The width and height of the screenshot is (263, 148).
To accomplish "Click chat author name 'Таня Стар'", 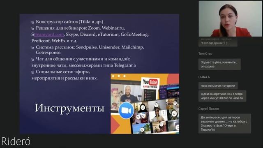I will (x=205, y=54).
